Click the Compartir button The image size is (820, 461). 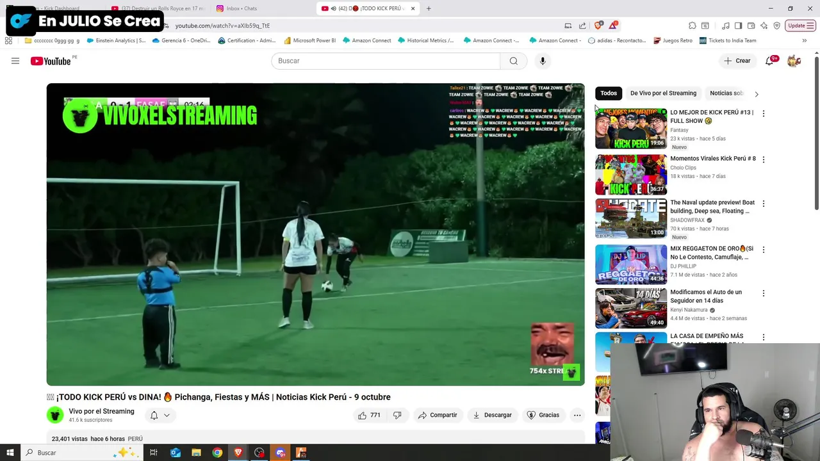coord(438,415)
